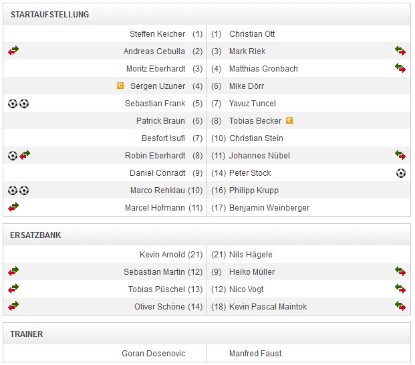Open player Benjamin Weinberger
Screen dimensions: 415x365
coord(269,208)
